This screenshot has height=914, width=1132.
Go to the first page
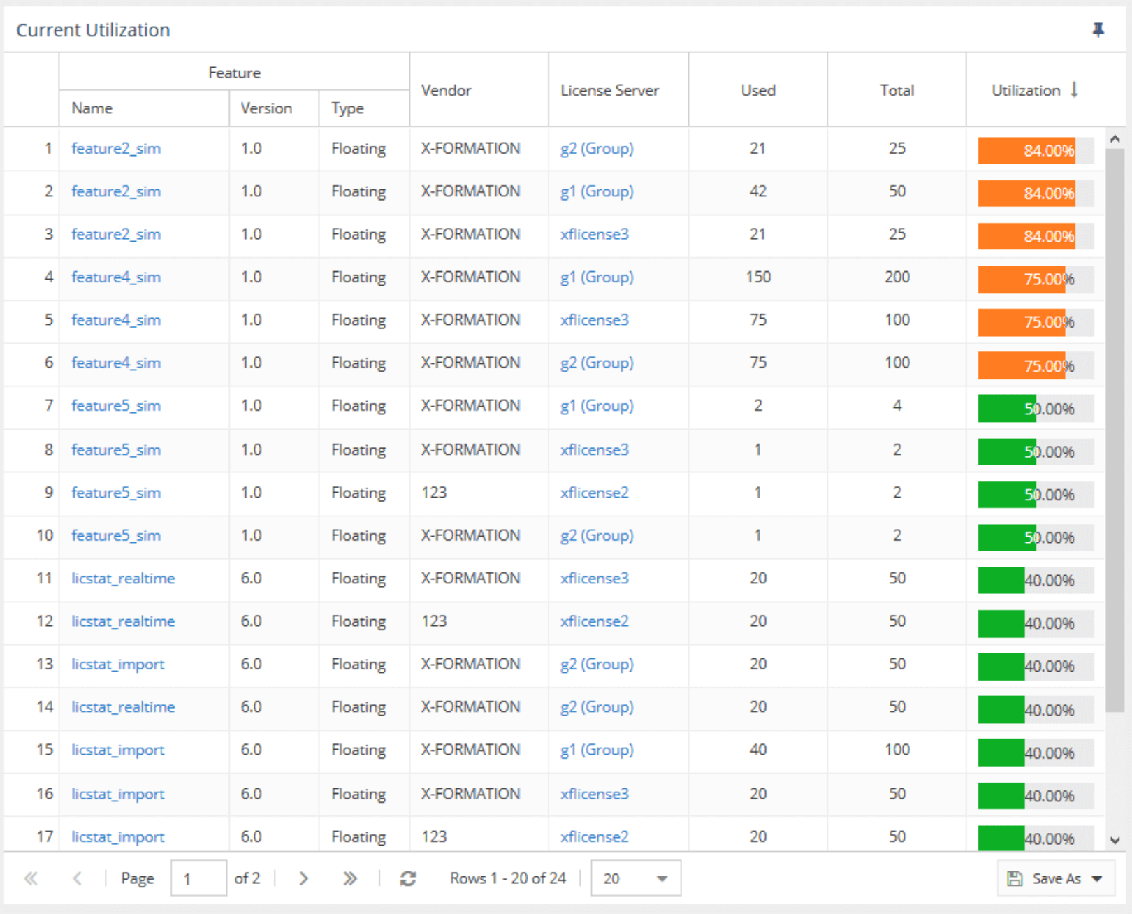[x=31, y=878]
